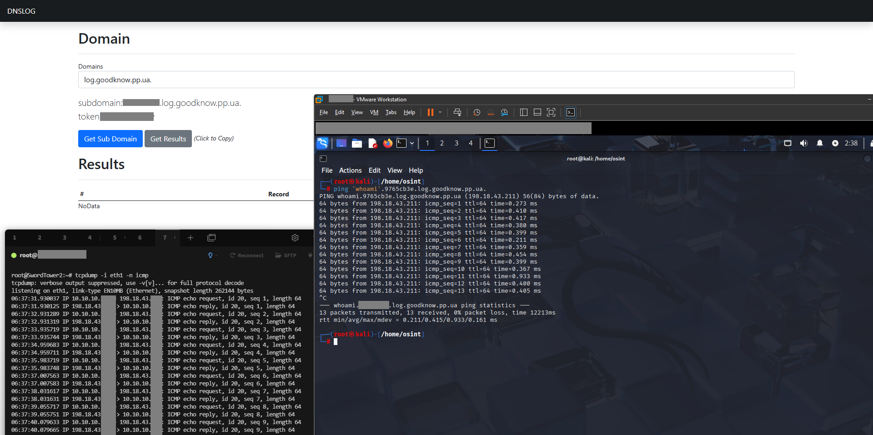The image size is (873, 435).
Task: Open Kali file manager panel icon
Action: click(x=357, y=143)
